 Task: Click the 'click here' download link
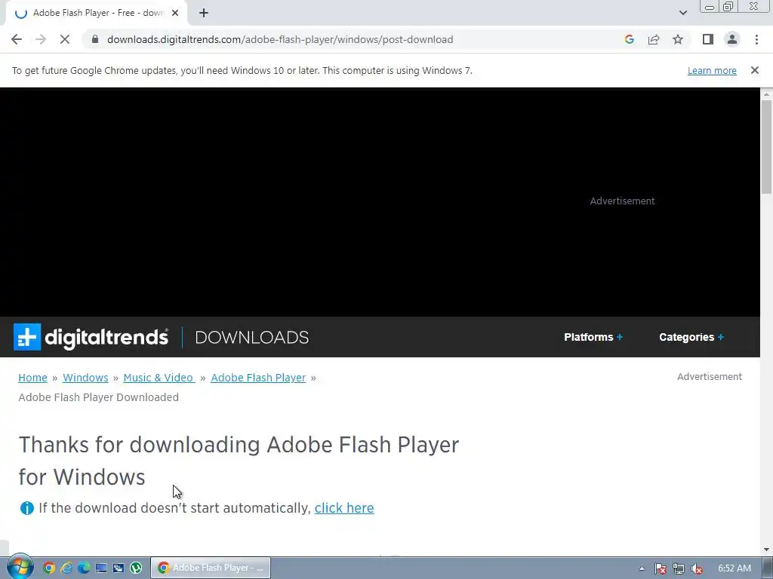tap(344, 507)
